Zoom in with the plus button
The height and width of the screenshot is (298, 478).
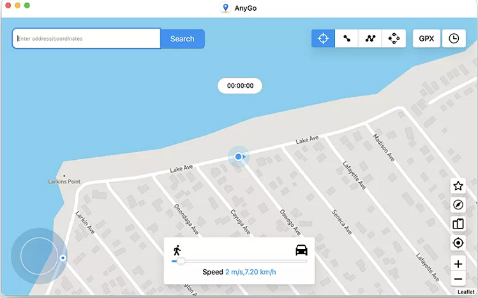click(x=458, y=264)
